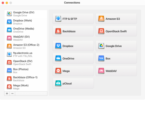Screen dimensions: 145x123
Task: Click the Backblaze (Office-1) flame icon
Action: [x=9, y=79]
